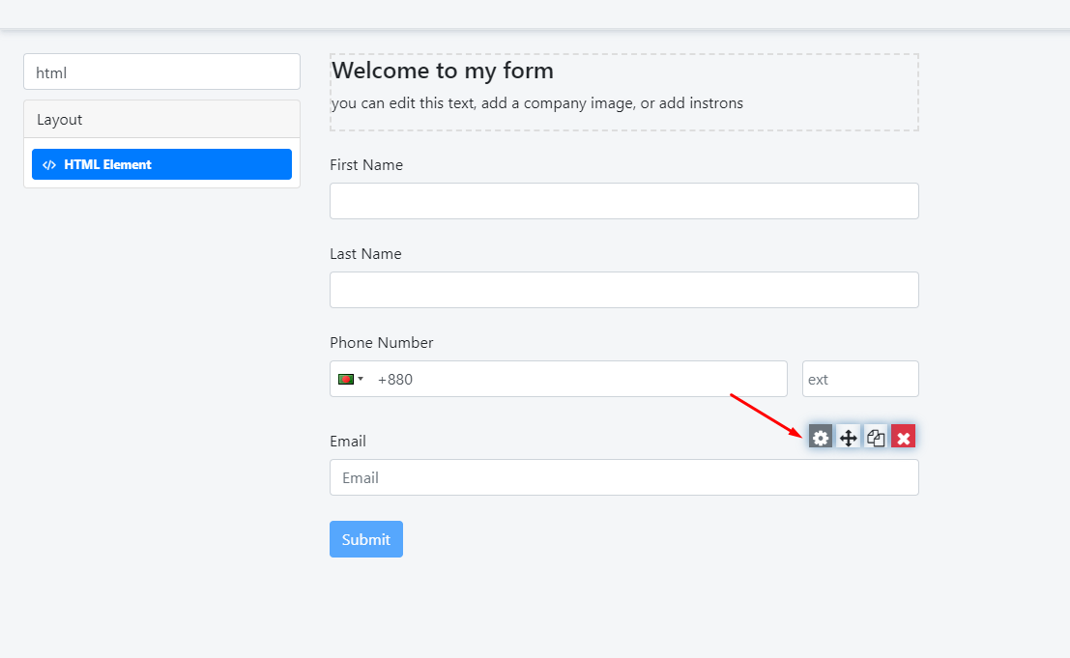Image resolution: width=1070 pixels, height=658 pixels.
Task: Remove the Email field with red X
Action: tap(903, 438)
